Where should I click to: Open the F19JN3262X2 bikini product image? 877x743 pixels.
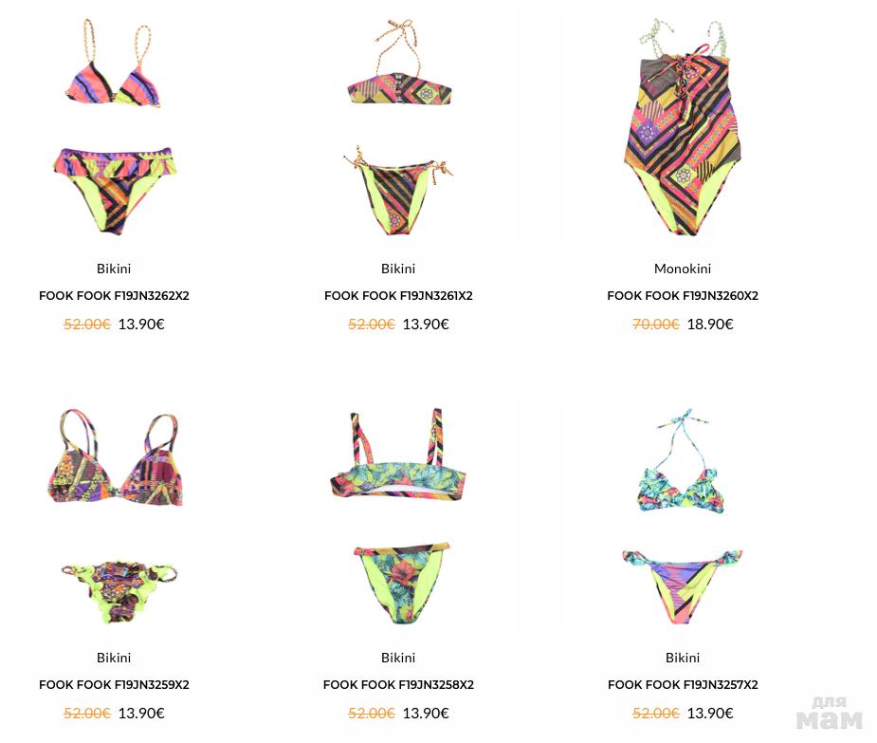pos(114,127)
